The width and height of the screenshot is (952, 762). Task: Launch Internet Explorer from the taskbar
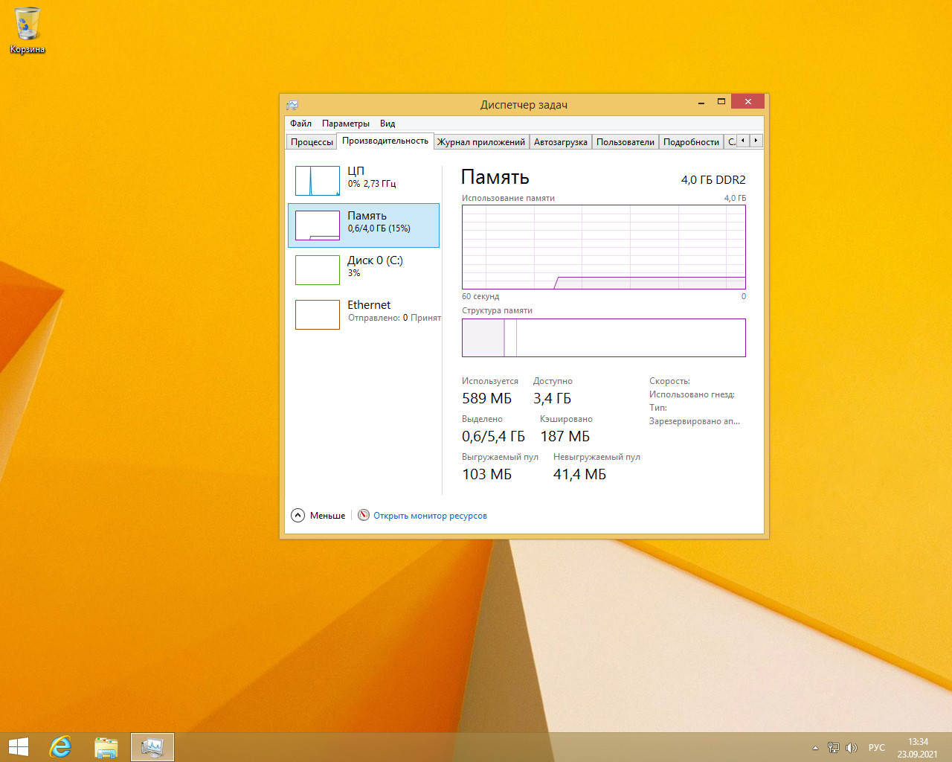[60, 747]
